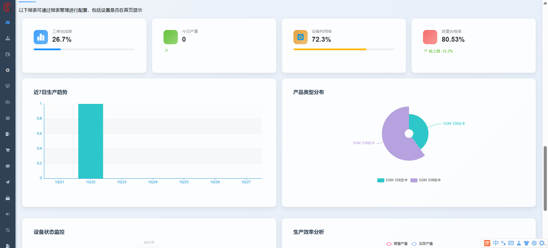Image resolution: width=548 pixels, height=248 pixels.
Task: Click the SGM 358右卡 pie callout label
Action: pos(364,143)
